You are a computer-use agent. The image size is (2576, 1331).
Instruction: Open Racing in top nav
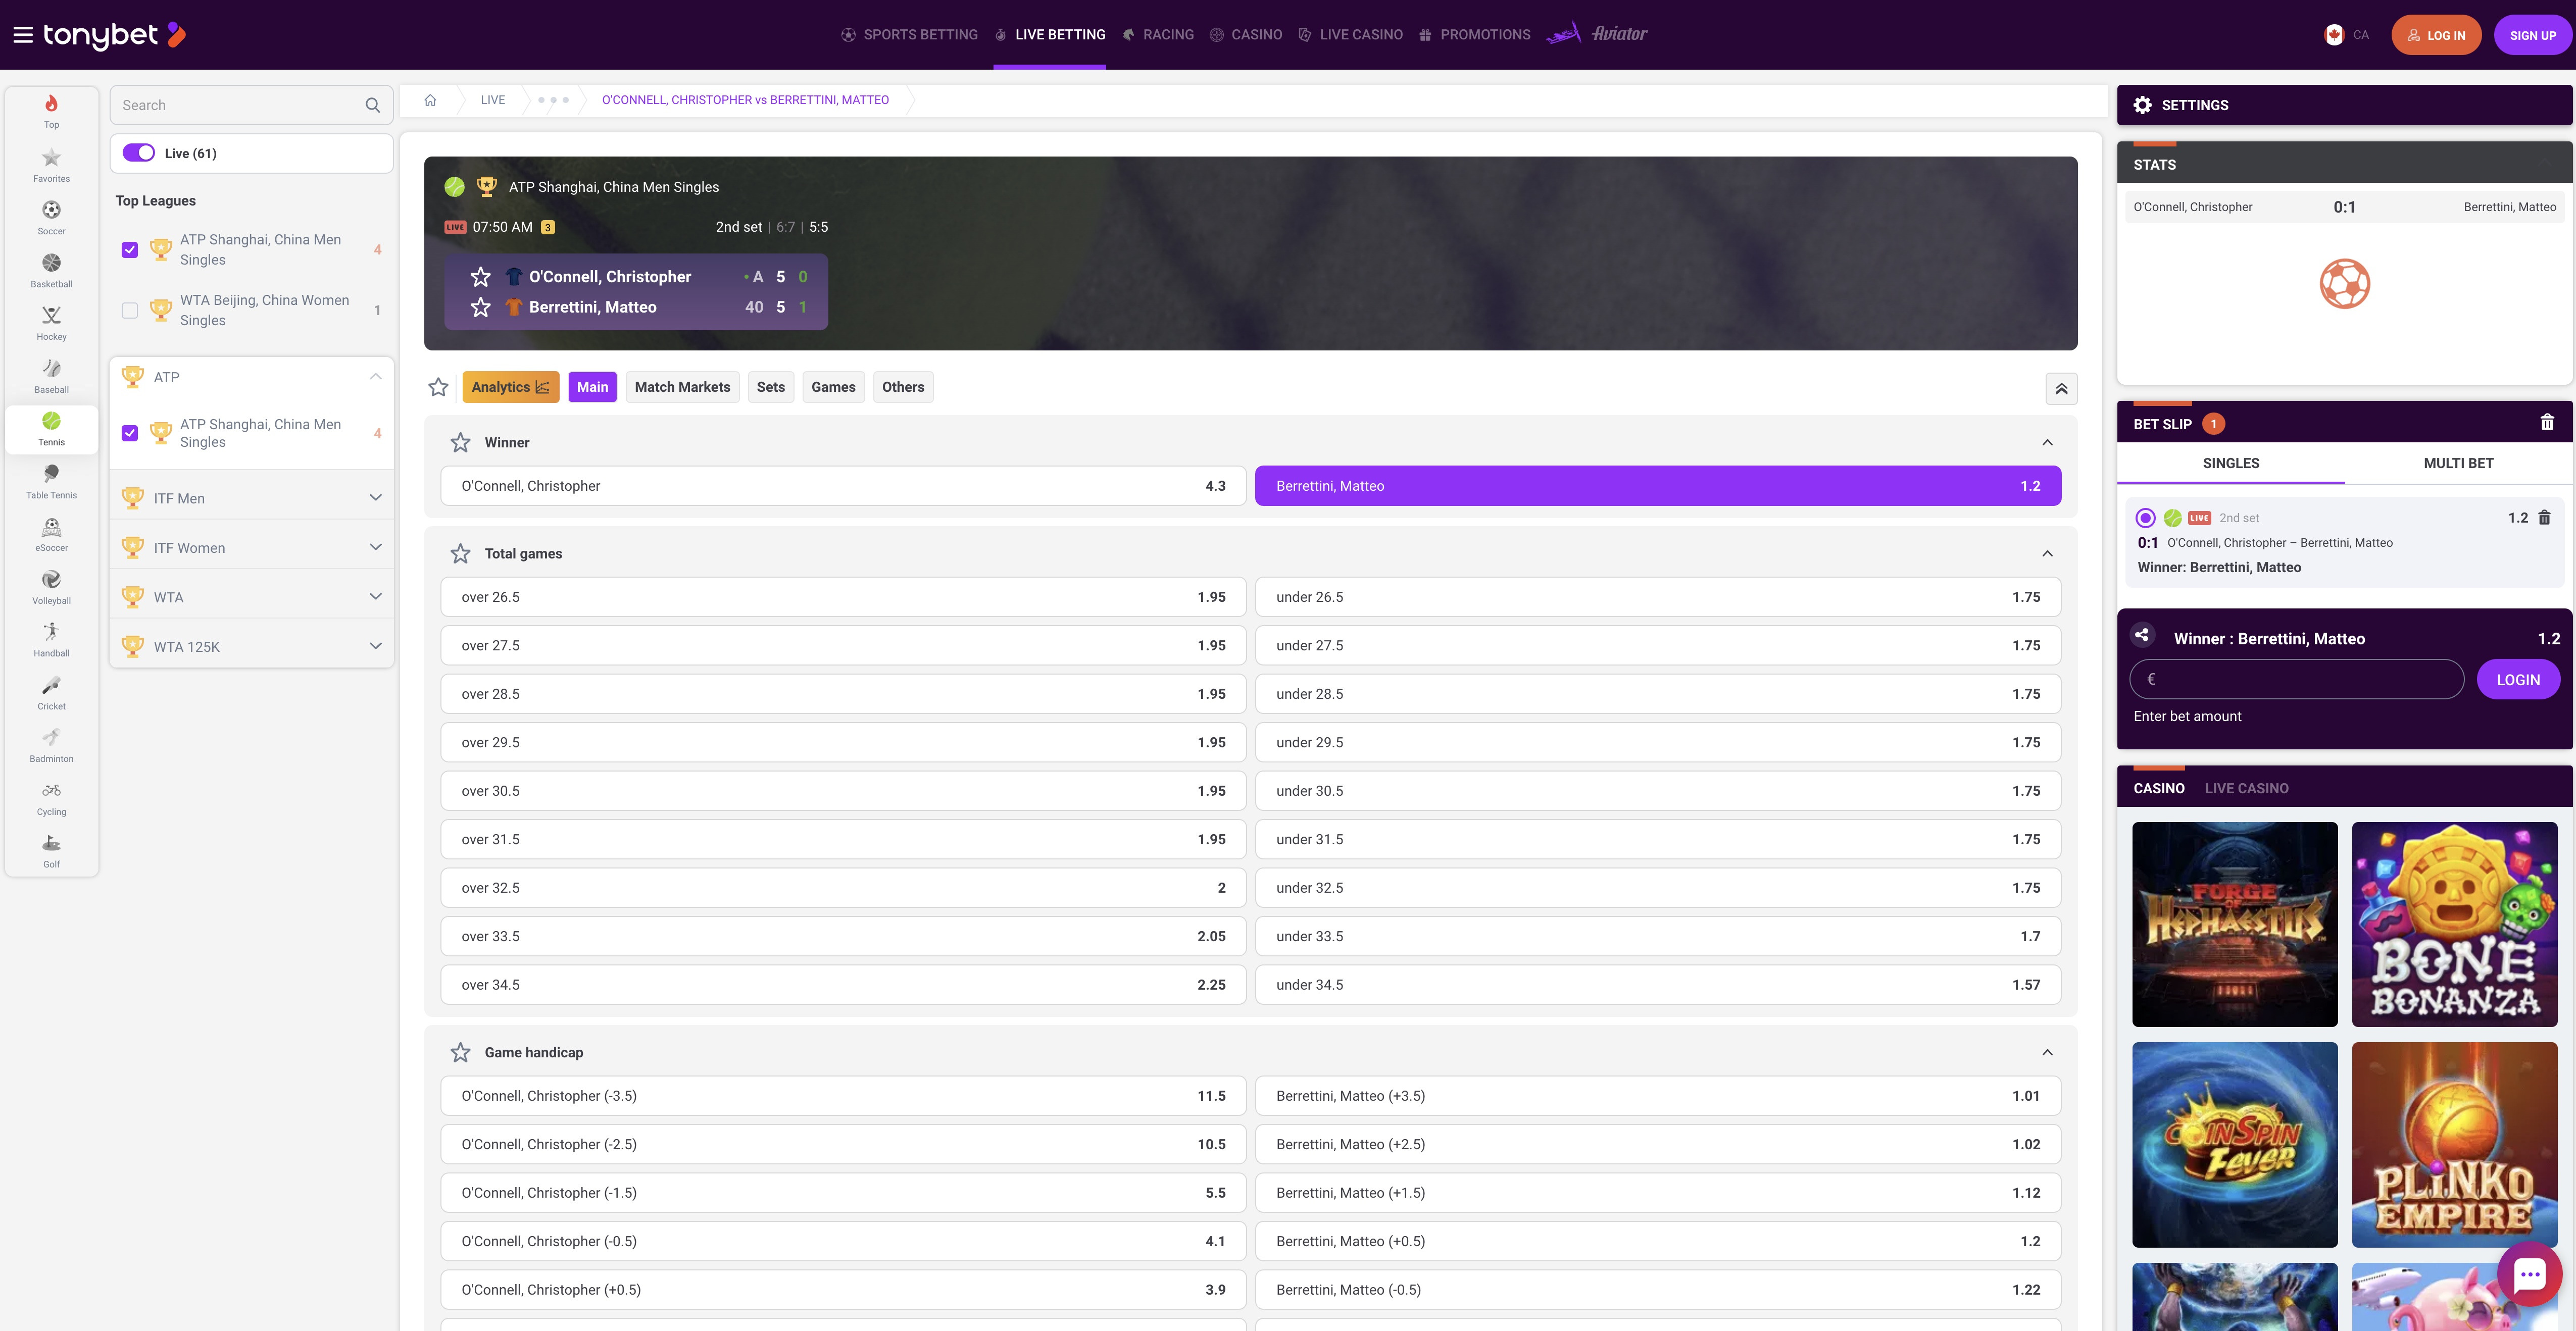point(1157,35)
